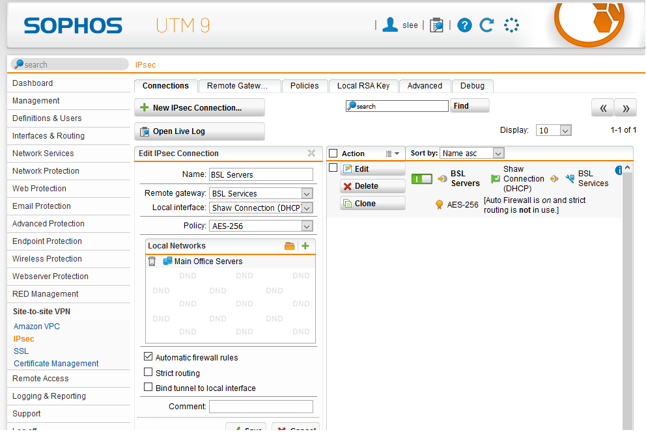Click New IPsec Connection button
The image size is (646, 432).
pyautogui.click(x=199, y=108)
